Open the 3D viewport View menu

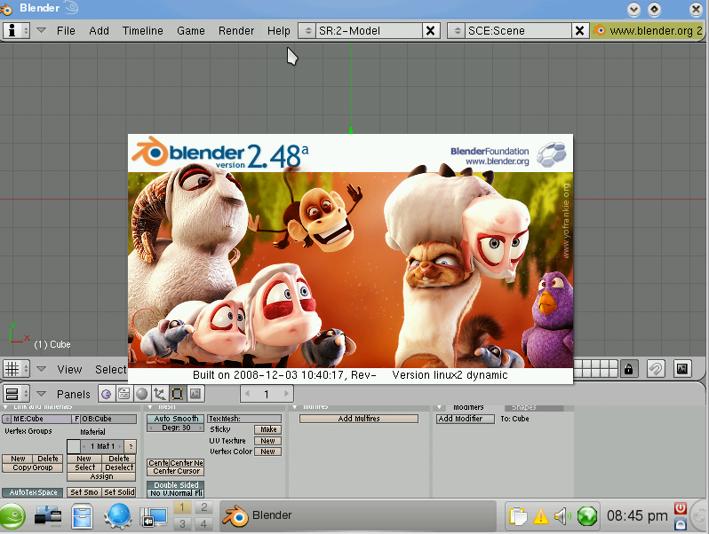click(x=69, y=369)
